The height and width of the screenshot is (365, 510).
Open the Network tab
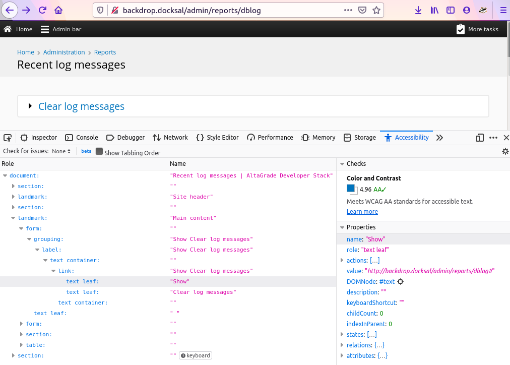pos(170,138)
